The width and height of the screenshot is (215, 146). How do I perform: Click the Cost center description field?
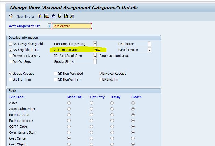click(71, 26)
